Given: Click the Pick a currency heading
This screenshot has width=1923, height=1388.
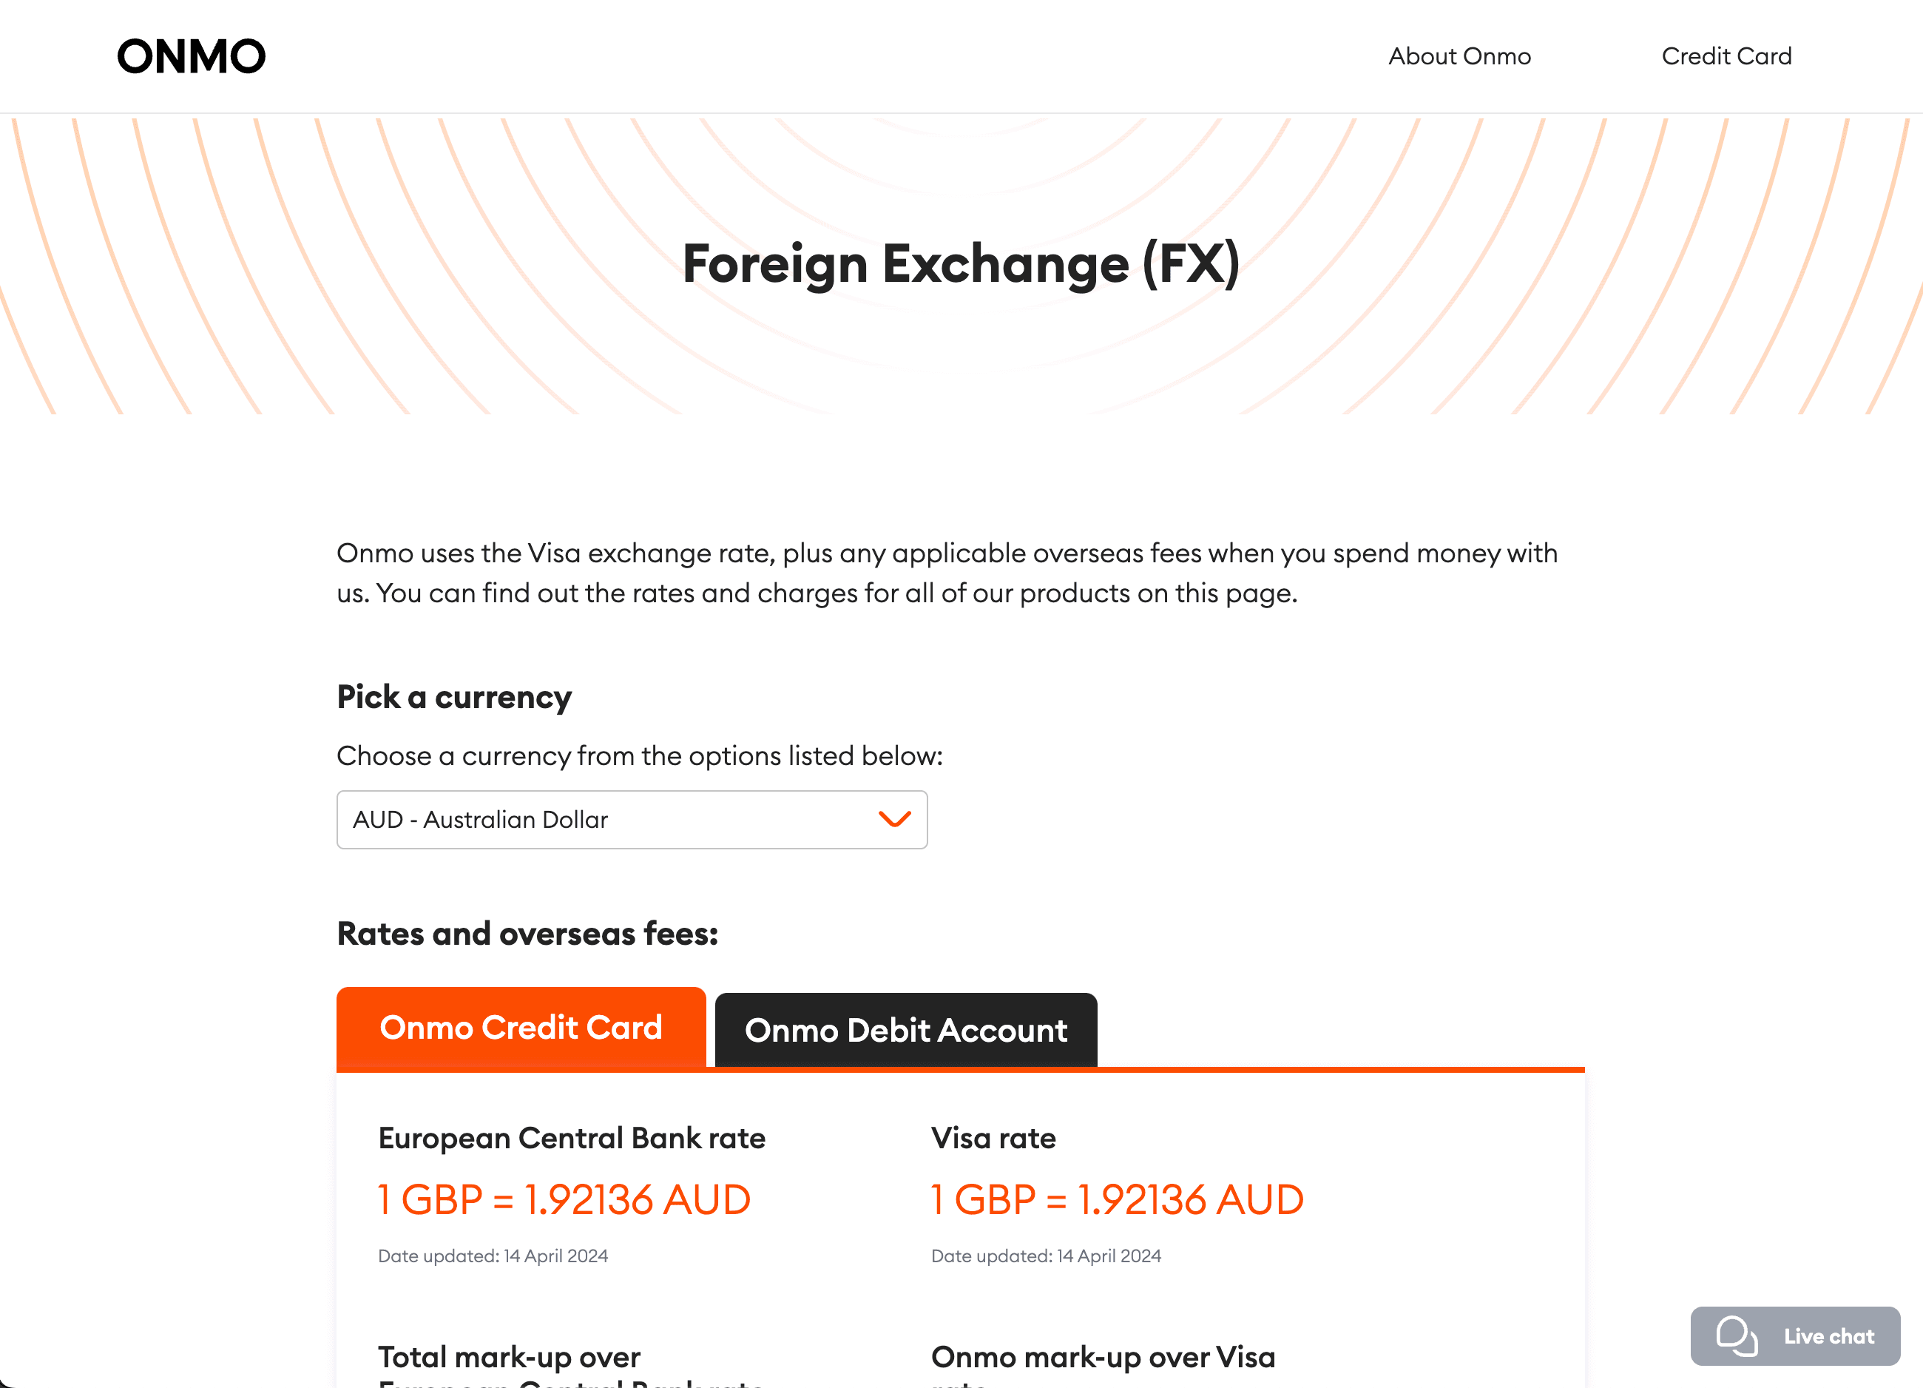Looking at the screenshot, I should point(453,696).
